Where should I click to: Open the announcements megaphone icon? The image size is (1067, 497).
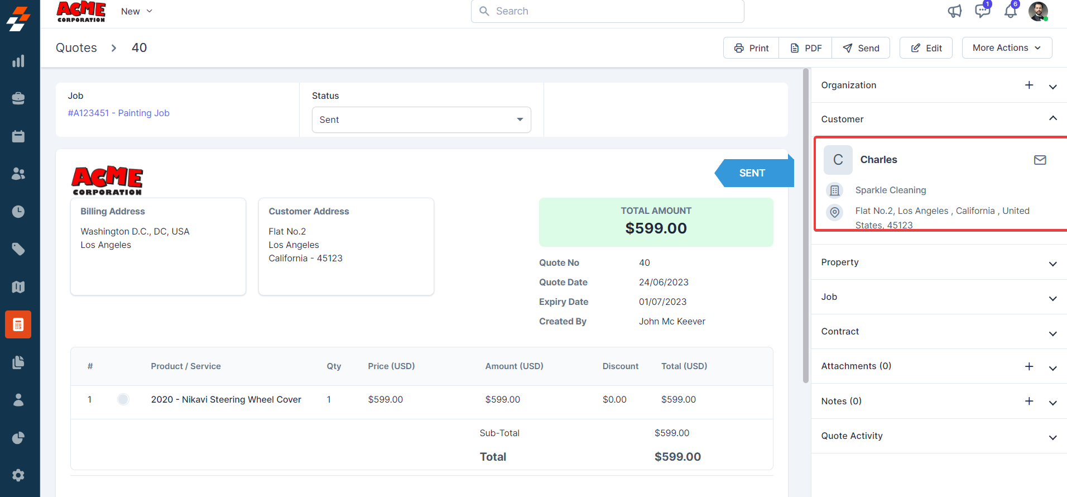tap(955, 11)
